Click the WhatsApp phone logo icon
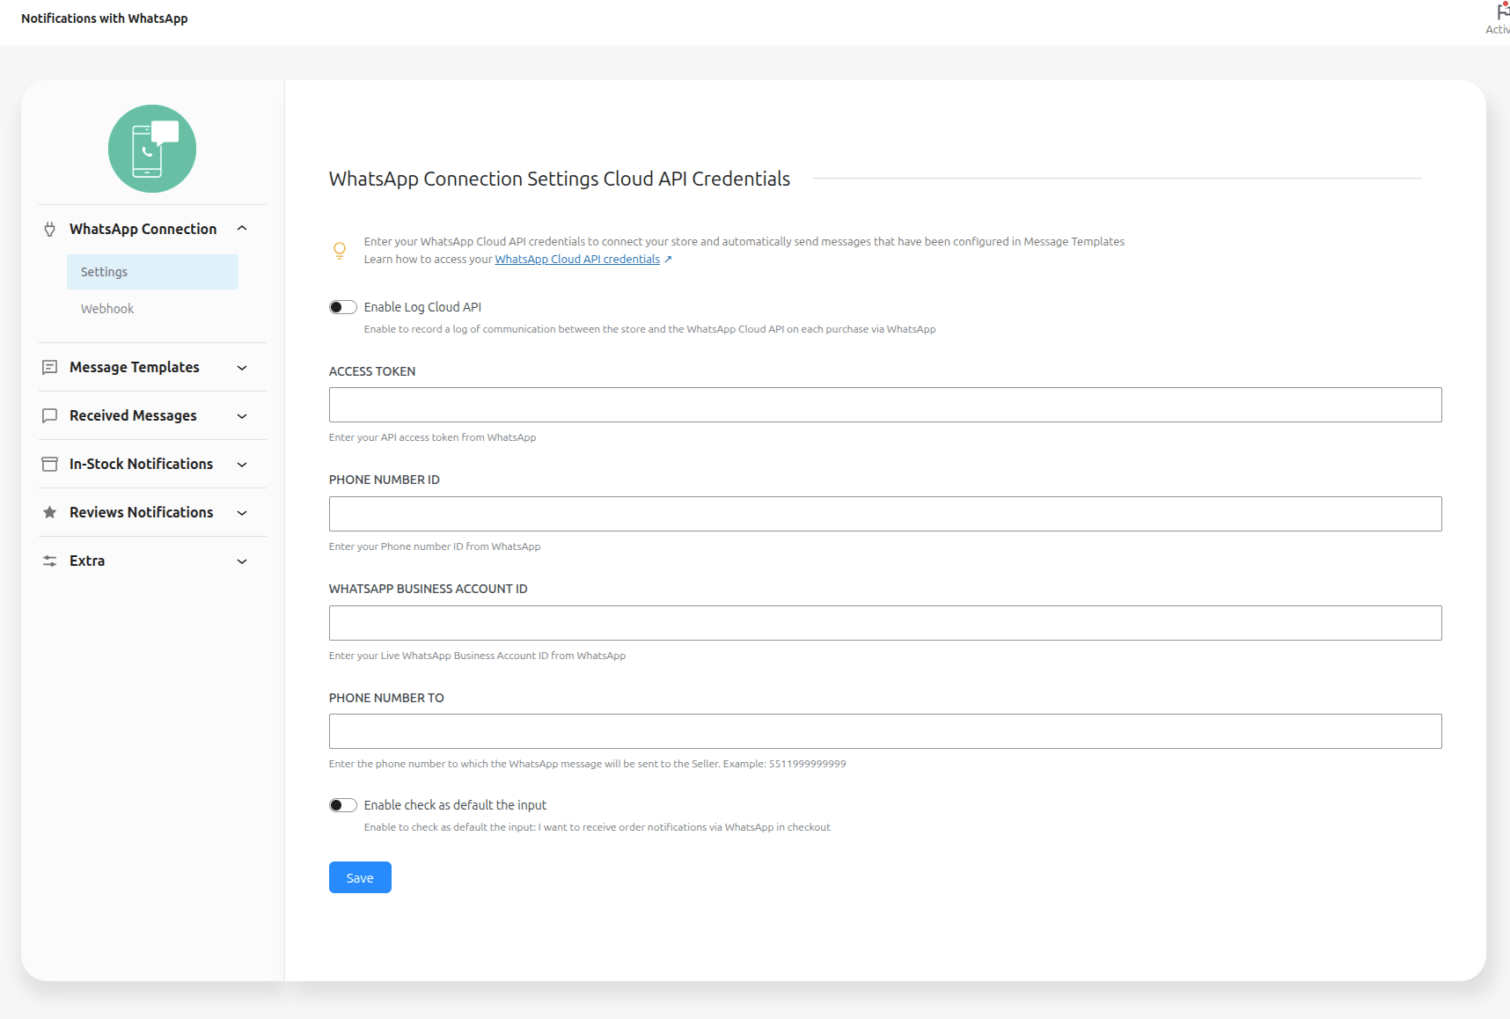The height and width of the screenshot is (1019, 1510). (x=152, y=149)
